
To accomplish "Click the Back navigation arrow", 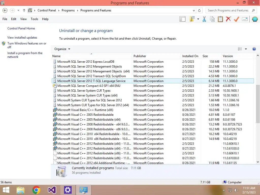I will click(x=5, y=10).
